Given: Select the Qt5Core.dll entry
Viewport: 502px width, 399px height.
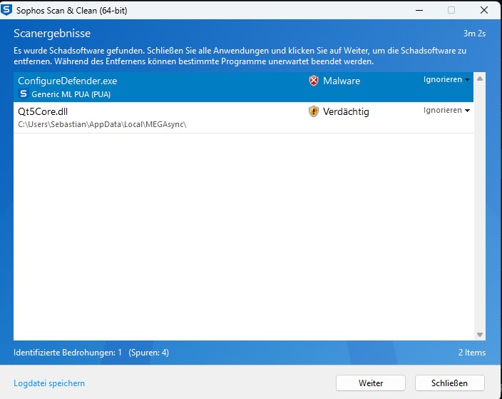Looking at the screenshot, I should click(x=243, y=118).
